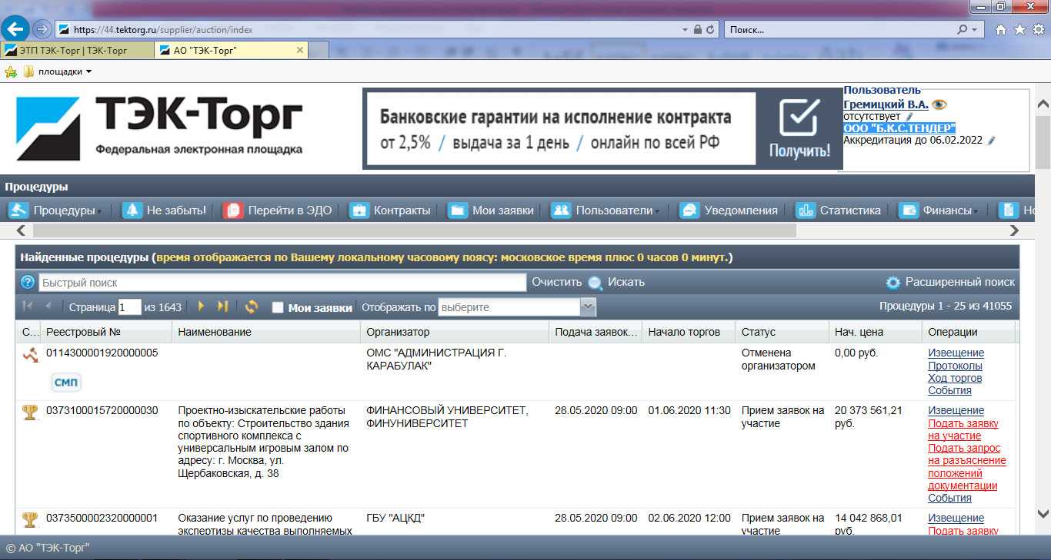
Task: Open the Отображать по dropdown
Action: [588, 307]
